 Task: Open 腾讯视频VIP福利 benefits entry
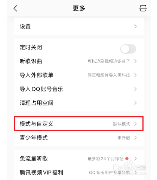tap(79, 172)
